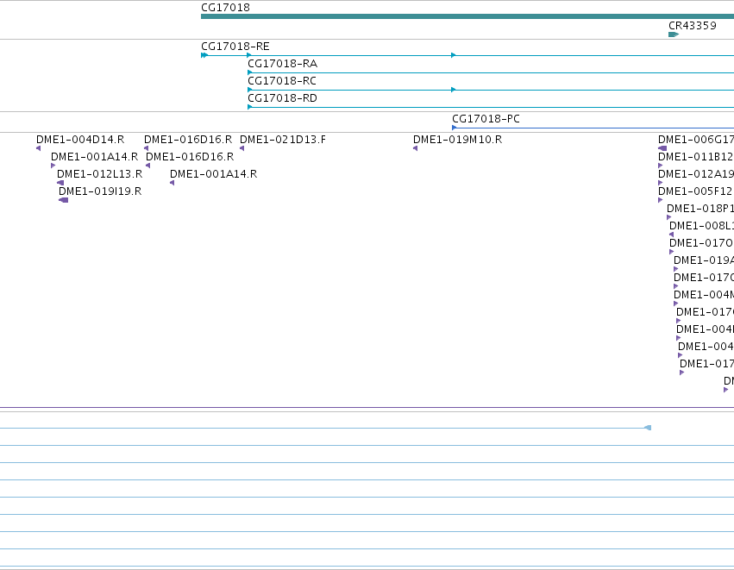Select the teal CG17018 gene bar
This screenshot has height=570, width=734.
coord(467,16)
